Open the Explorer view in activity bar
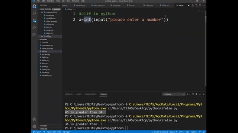Viewport: 238px width, 133px height. [x=34, y=6]
